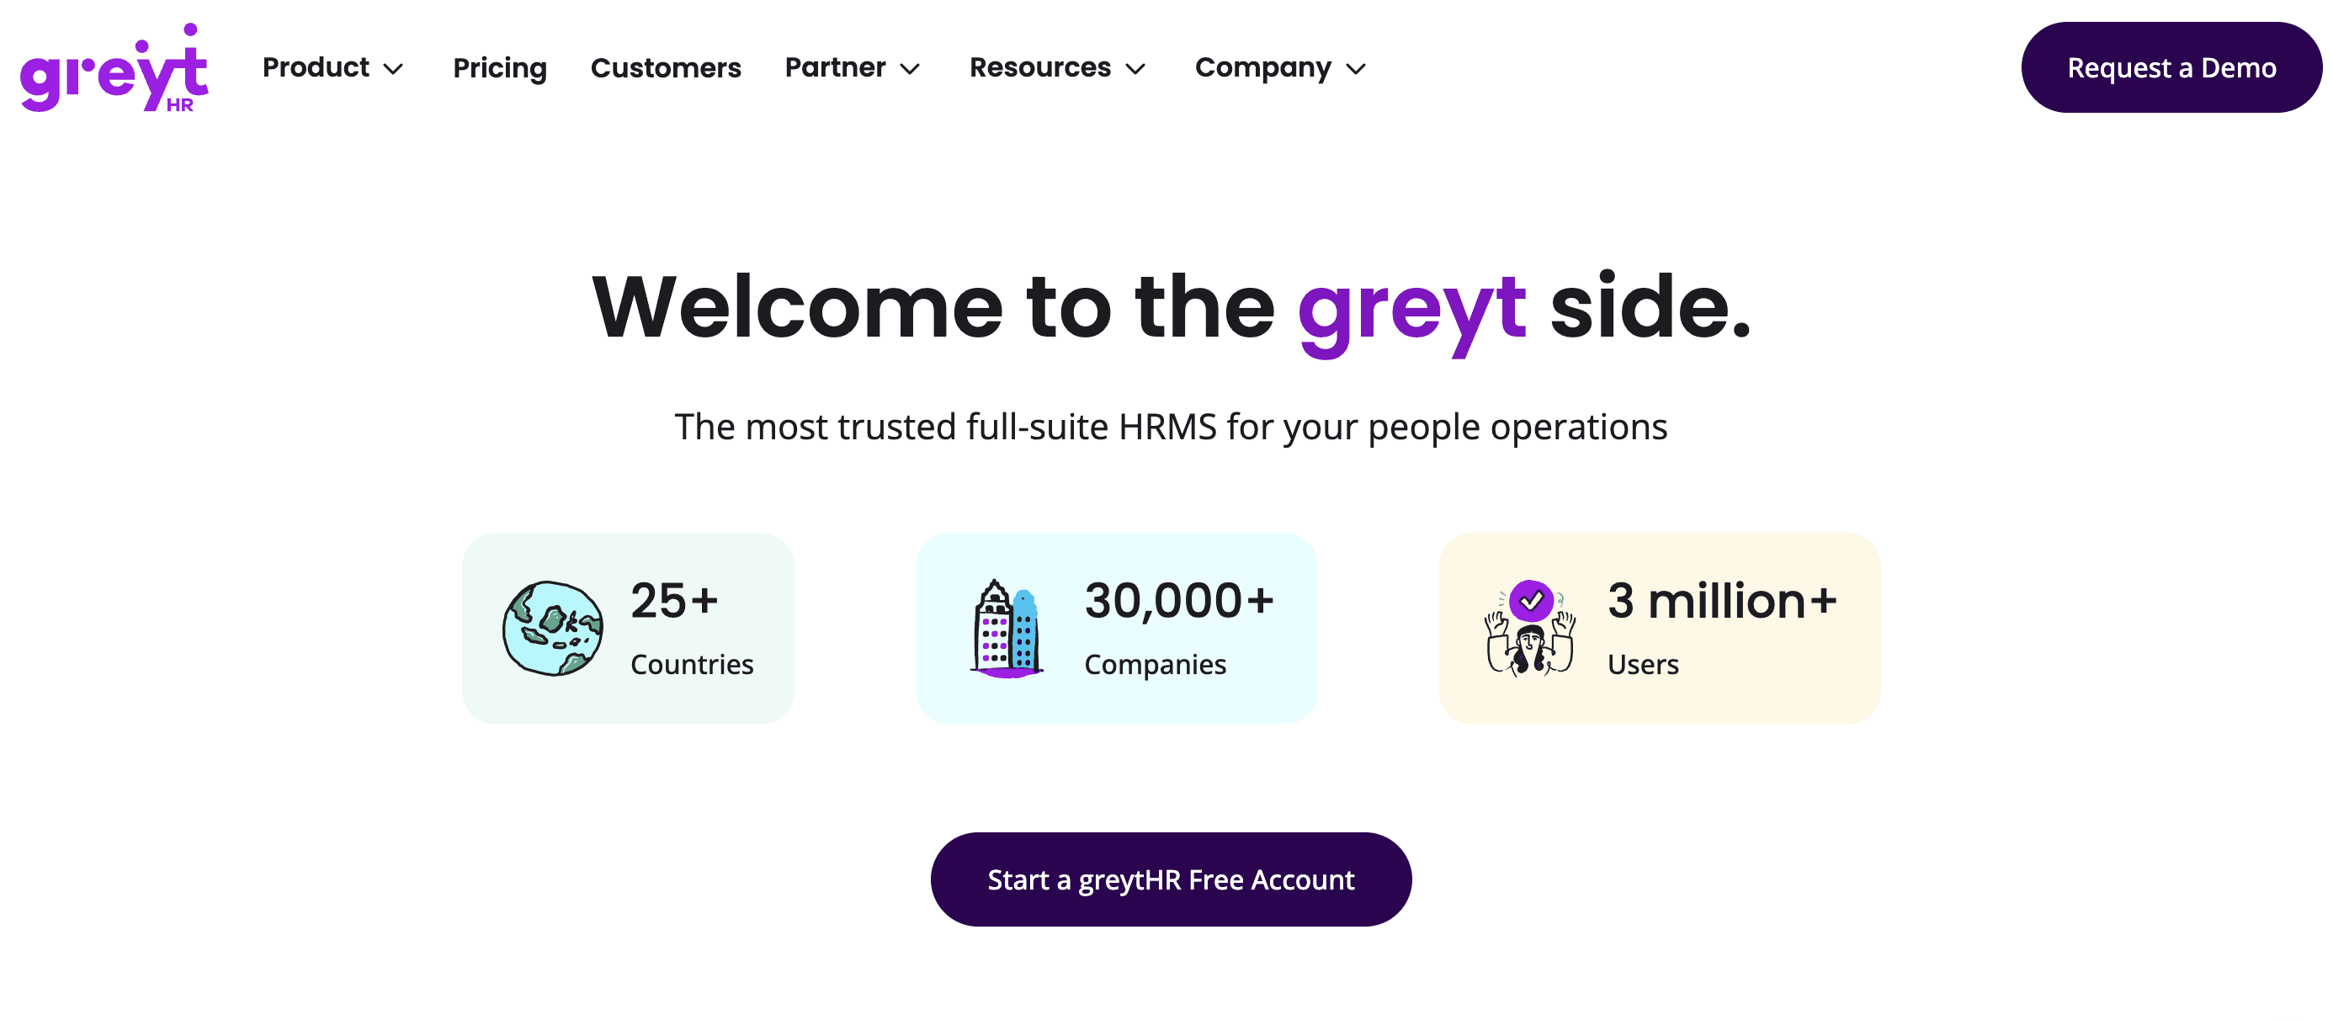
Task: Click Start a greytHR Free Account
Action: pos(1170,878)
